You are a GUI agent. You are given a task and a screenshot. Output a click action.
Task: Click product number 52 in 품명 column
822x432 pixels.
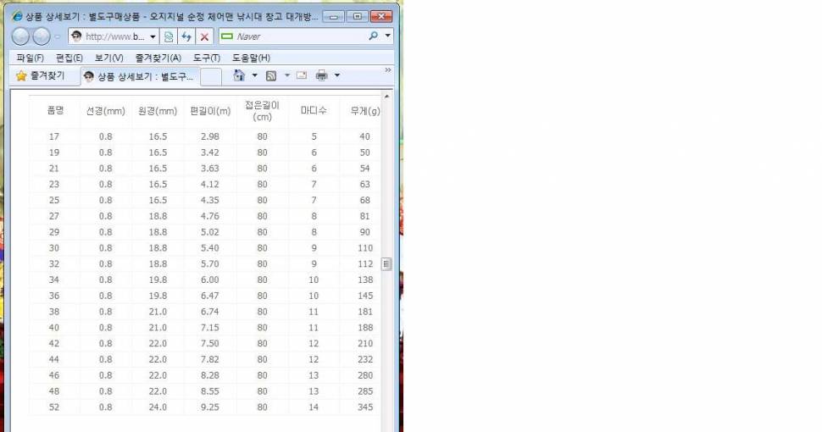click(54, 407)
